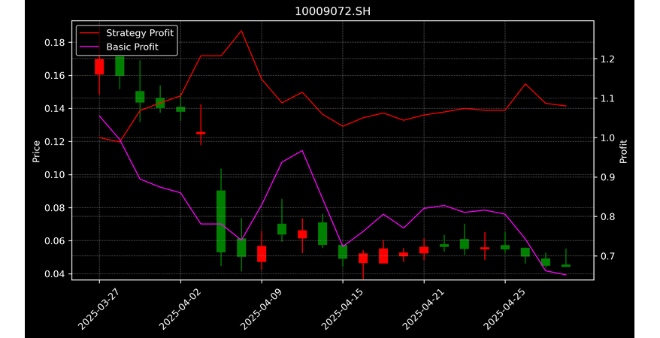The image size is (660, 338).
Task: Click the 0.12 price tick label
Action: tap(54, 142)
